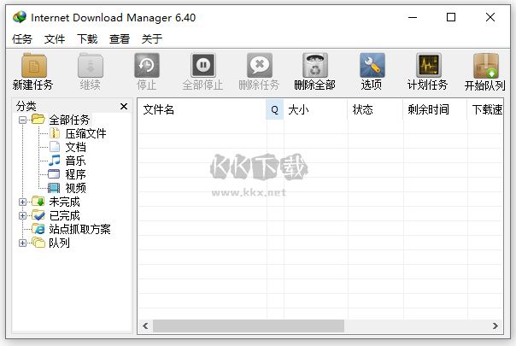Select 压缩文件 label in category tree
The height and width of the screenshot is (346, 516).
[86, 133]
